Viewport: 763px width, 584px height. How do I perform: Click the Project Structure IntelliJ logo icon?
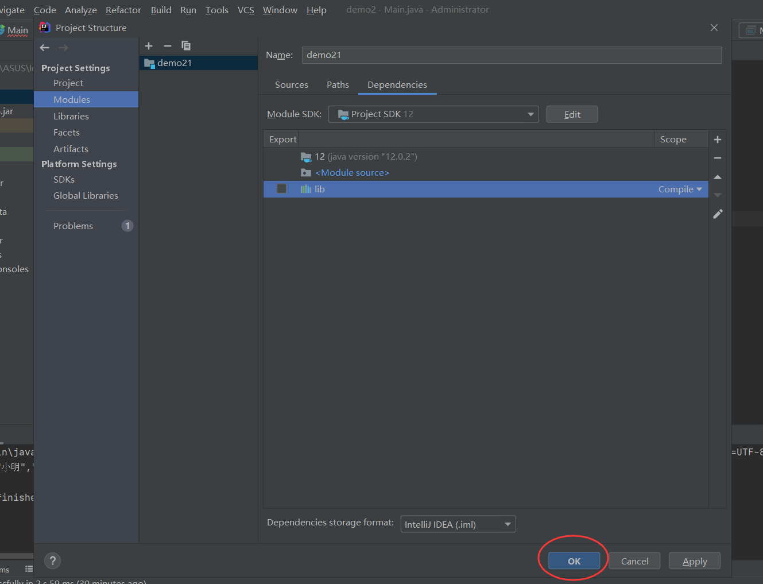point(44,28)
